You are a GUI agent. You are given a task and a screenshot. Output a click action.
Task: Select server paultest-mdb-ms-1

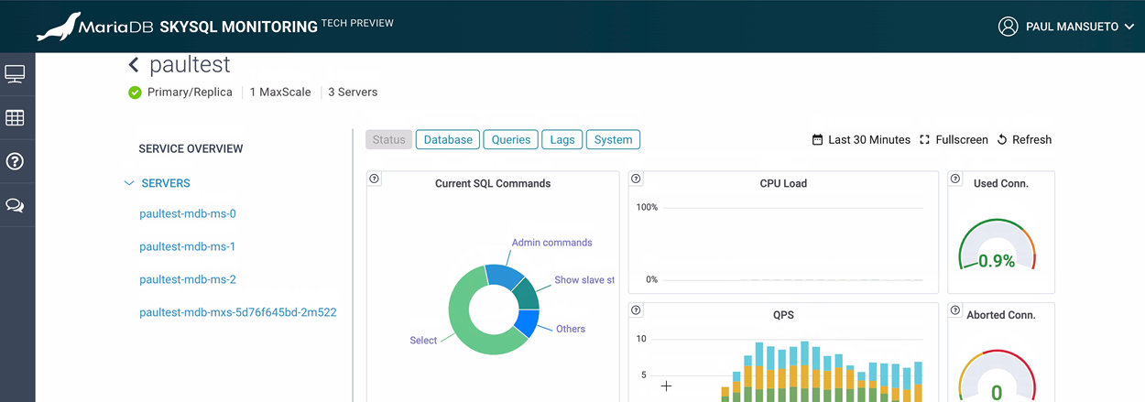tap(188, 246)
